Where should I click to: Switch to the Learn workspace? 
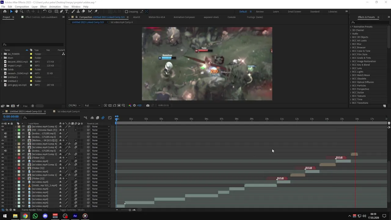pyautogui.click(x=276, y=12)
